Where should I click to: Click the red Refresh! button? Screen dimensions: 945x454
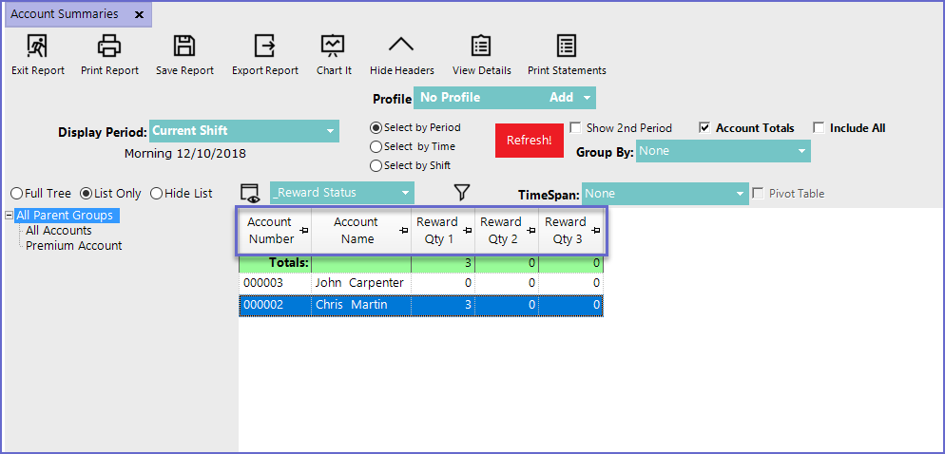coord(530,141)
